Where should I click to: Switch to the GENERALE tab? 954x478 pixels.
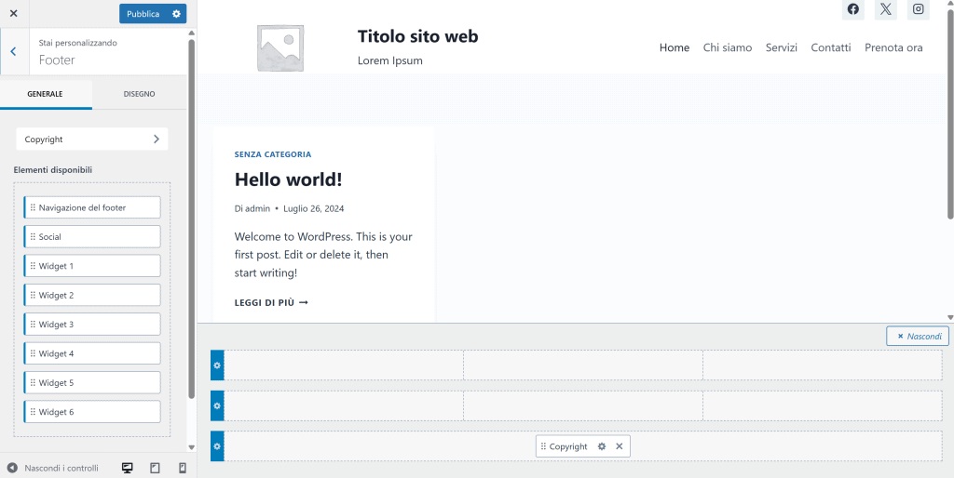[x=45, y=94]
